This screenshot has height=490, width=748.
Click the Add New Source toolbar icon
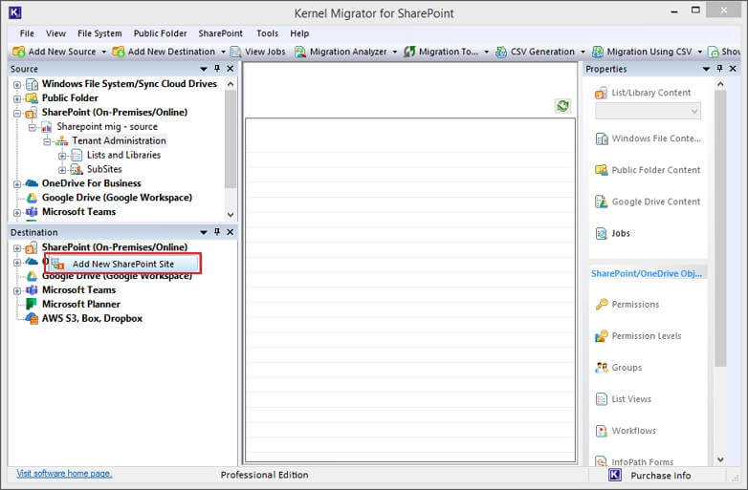click(x=19, y=52)
